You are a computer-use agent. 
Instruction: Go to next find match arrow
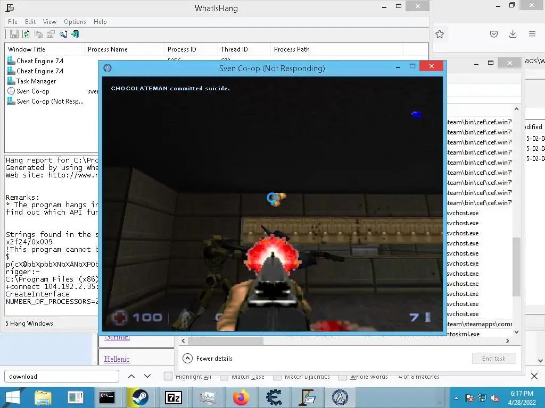147,377
